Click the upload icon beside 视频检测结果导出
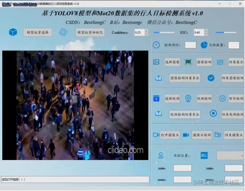The width and height of the screenshot is (245, 191). click(158, 113)
